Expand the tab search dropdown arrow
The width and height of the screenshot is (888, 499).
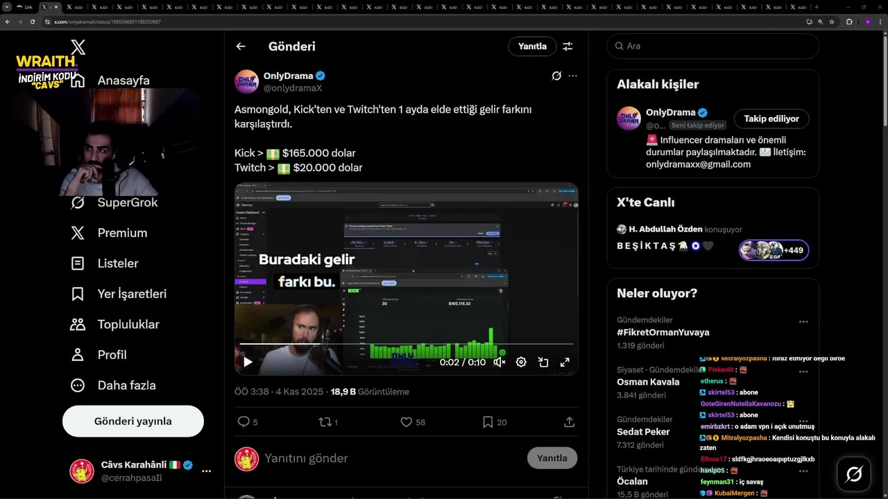(6, 7)
